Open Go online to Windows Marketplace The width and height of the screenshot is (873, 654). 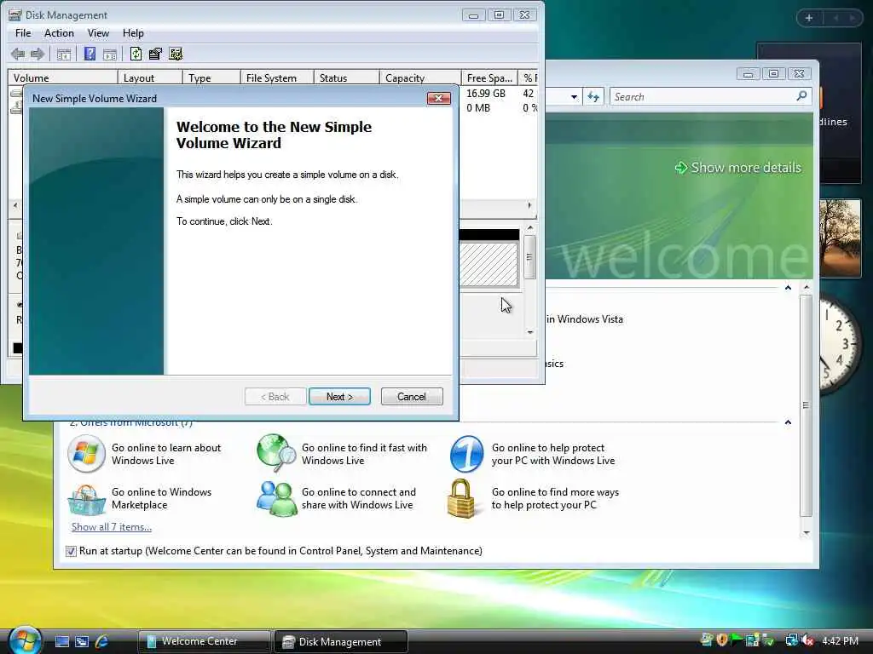coord(140,498)
